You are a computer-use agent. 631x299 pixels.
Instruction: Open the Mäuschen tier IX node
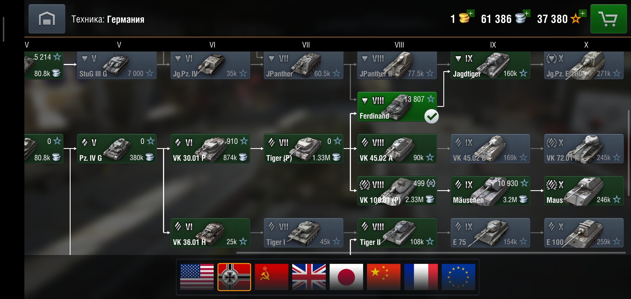(490, 191)
